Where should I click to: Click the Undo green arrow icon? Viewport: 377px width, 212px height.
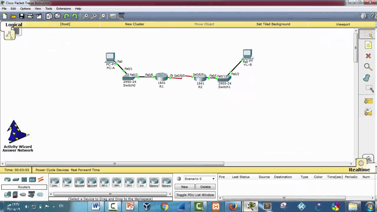point(66,16)
